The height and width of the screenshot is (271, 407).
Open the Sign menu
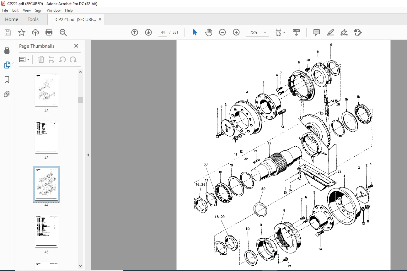click(x=39, y=10)
